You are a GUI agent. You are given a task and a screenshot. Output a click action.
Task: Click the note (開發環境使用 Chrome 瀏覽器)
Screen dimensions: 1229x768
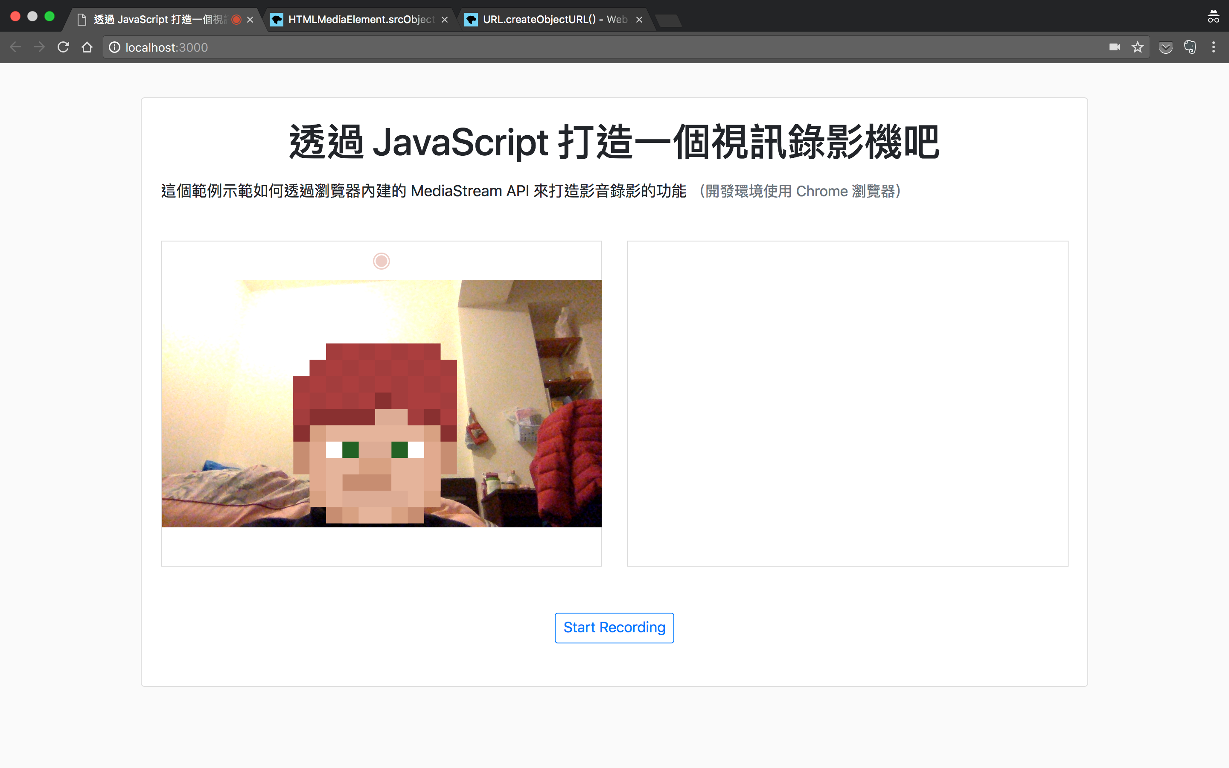click(x=801, y=191)
